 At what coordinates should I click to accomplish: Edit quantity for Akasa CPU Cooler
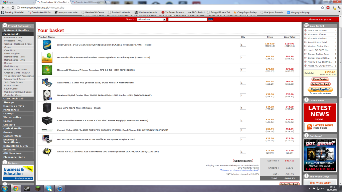[x=243, y=152]
